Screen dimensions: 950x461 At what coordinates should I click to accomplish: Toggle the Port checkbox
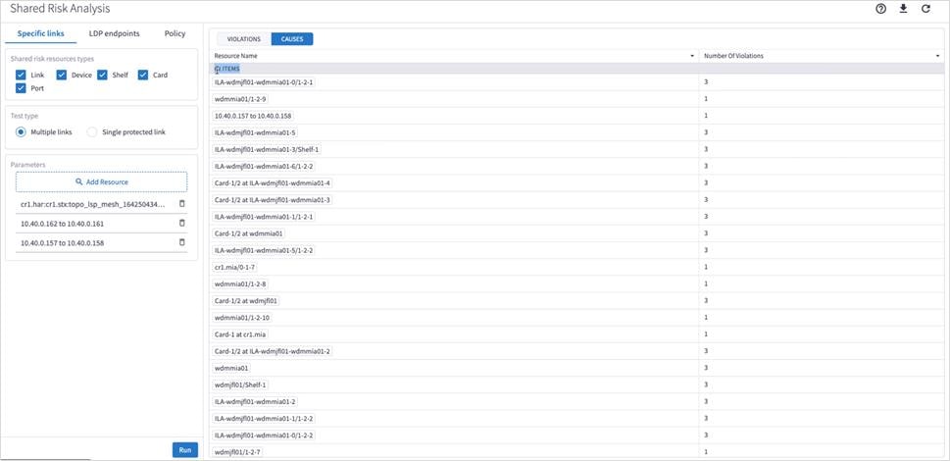pyautogui.click(x=21, y=88)
